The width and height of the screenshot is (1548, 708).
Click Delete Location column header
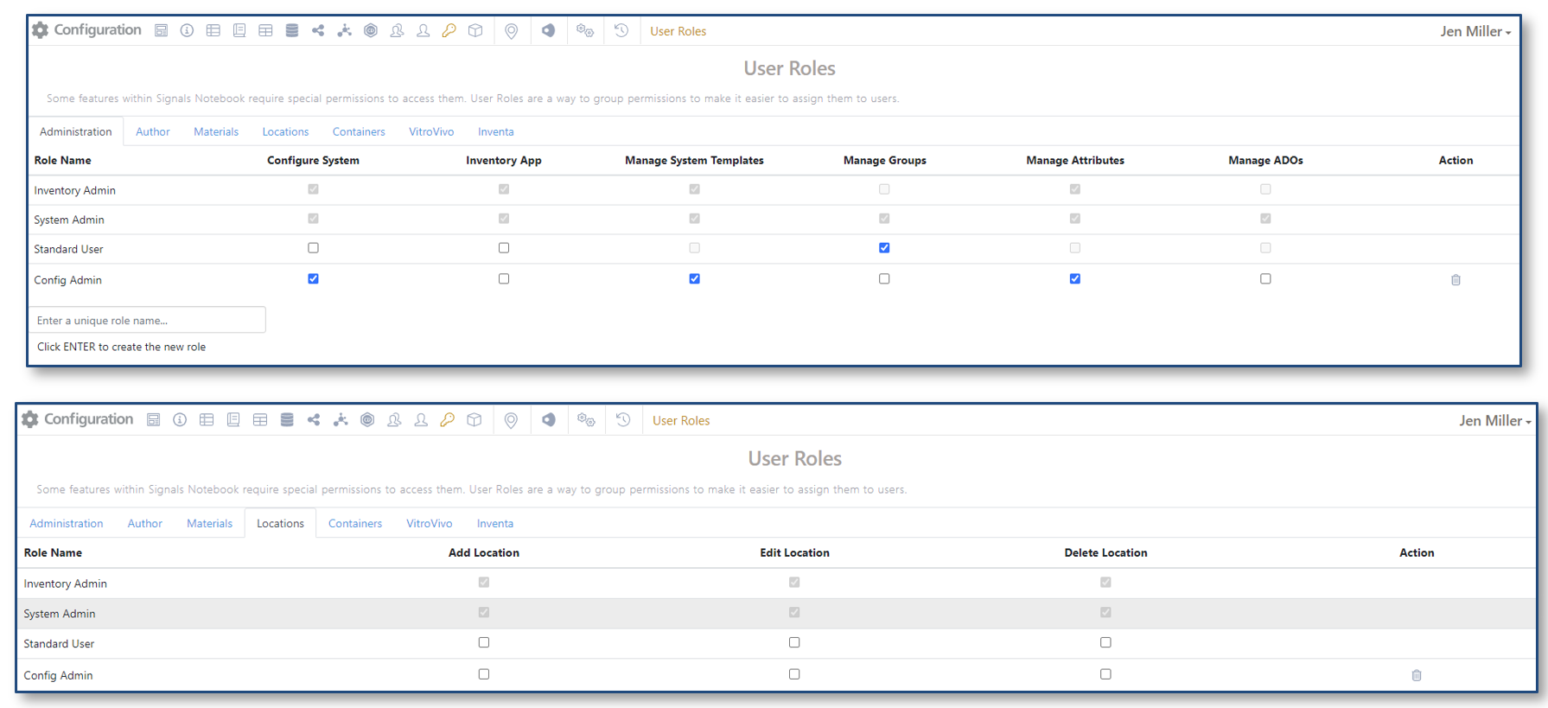click(x=1105, y=553)
